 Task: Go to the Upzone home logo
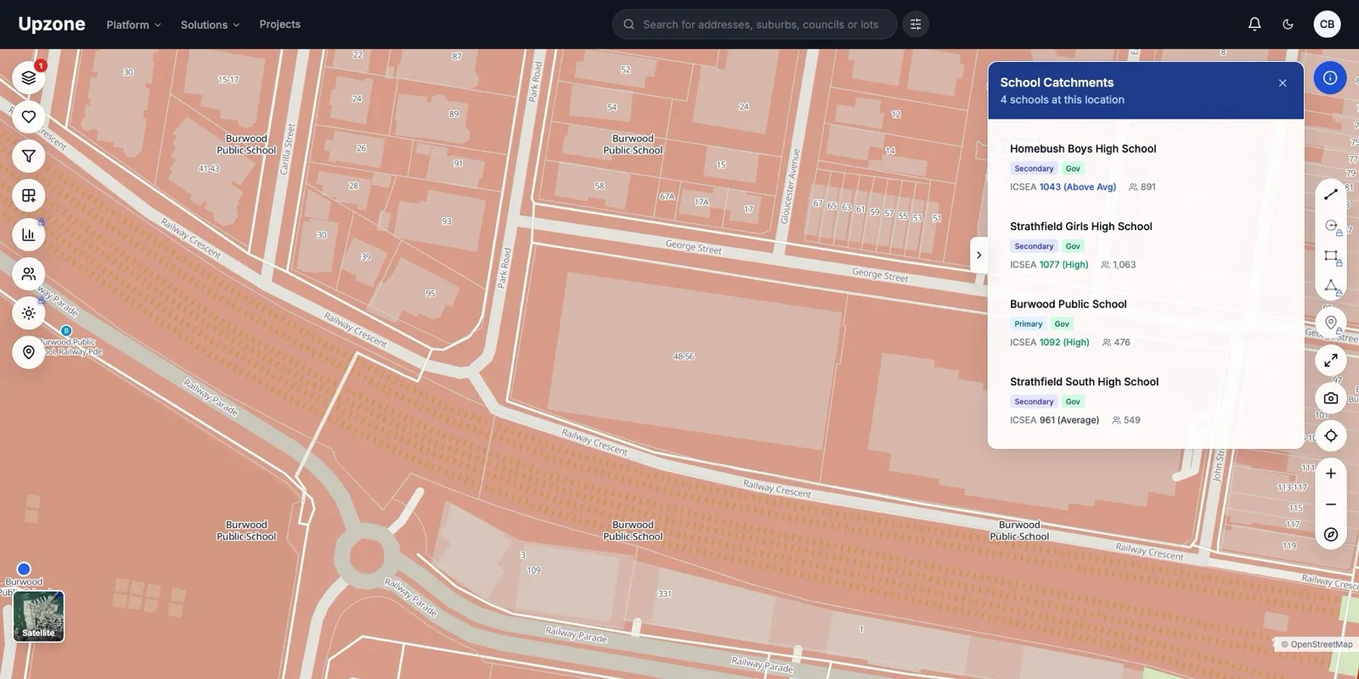click(x=52, y=24)
